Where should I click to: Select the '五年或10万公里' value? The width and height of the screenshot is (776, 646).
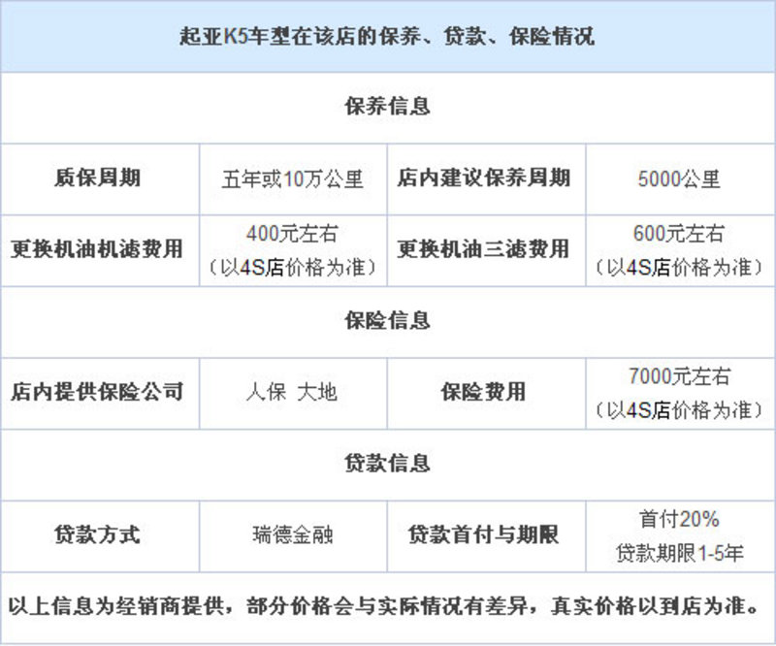[x=293, y=179]
